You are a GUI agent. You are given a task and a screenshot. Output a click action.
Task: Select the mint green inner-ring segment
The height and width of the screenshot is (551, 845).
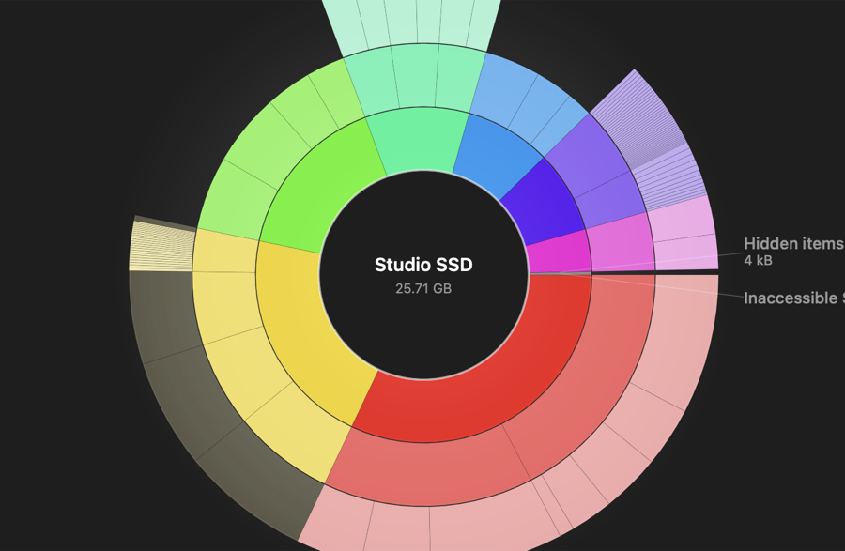click(x=420, y=140)
